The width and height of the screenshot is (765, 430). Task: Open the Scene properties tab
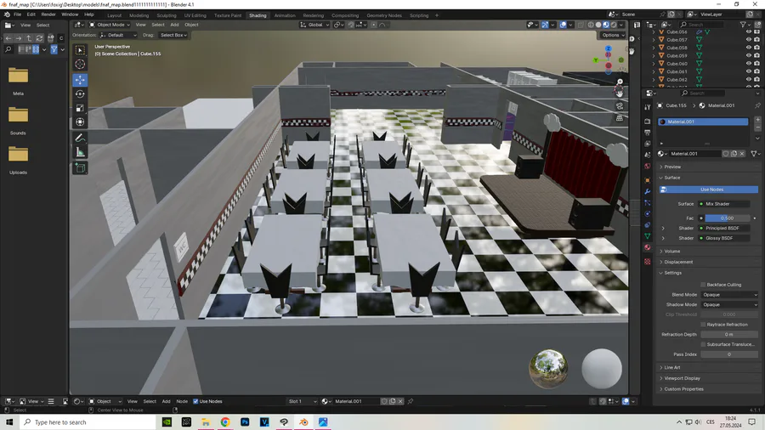(648, 155)
